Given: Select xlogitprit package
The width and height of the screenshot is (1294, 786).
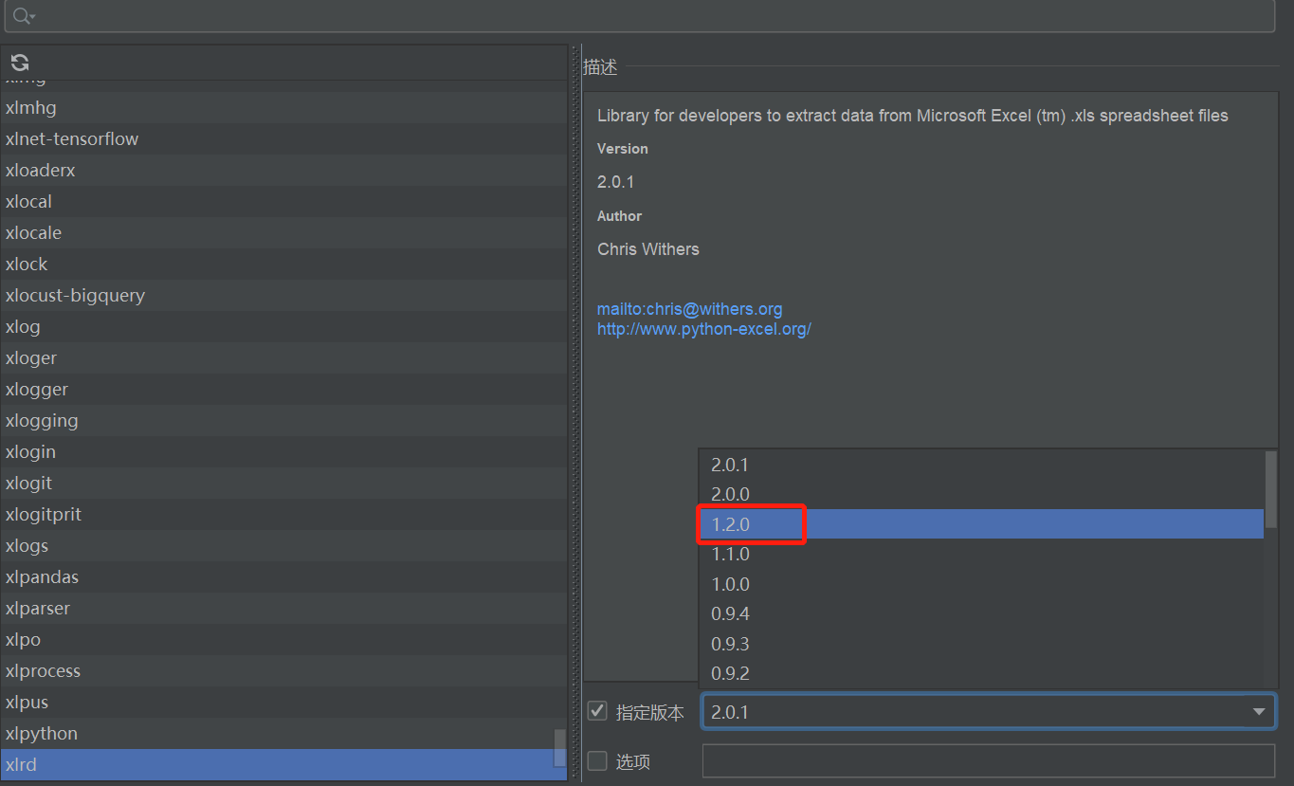Looking at the screenshot, I should (x=283, y=514).
